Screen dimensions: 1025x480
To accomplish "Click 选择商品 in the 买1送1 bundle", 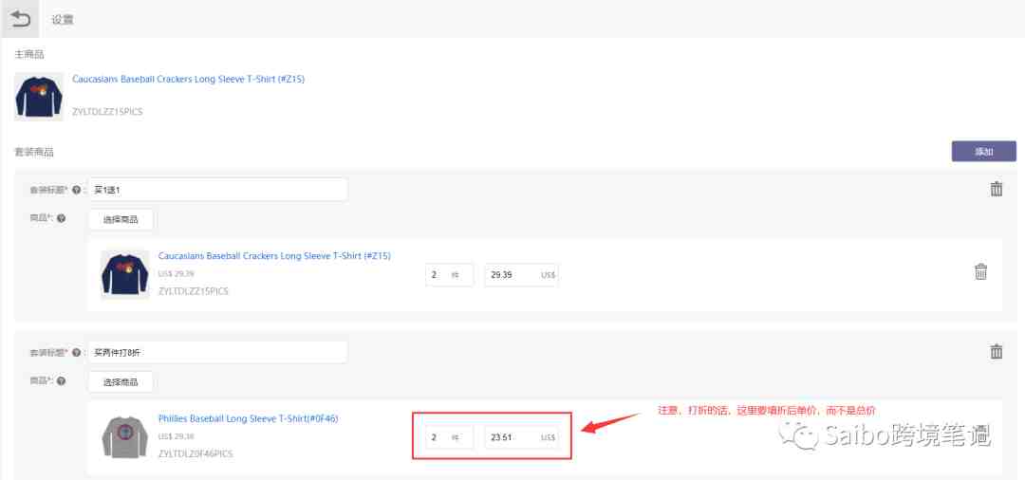I will 121,219.
